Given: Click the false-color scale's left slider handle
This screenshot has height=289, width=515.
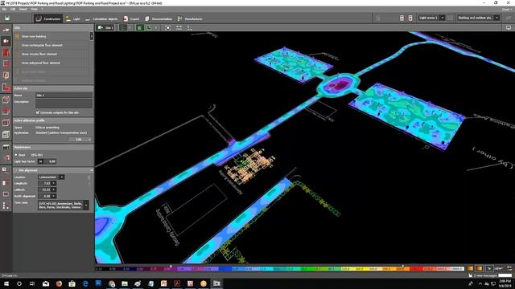Looking at the screenshot, I should [171, 267].
